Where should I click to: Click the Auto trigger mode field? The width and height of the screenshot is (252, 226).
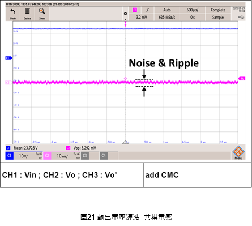167,10
